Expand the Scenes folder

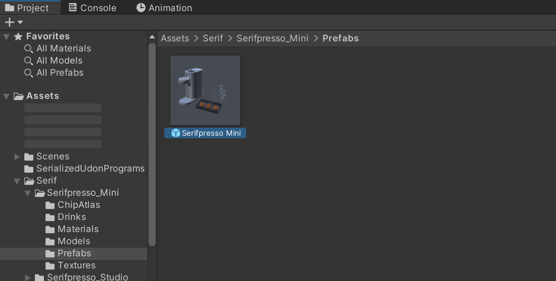tap(17, 156)
